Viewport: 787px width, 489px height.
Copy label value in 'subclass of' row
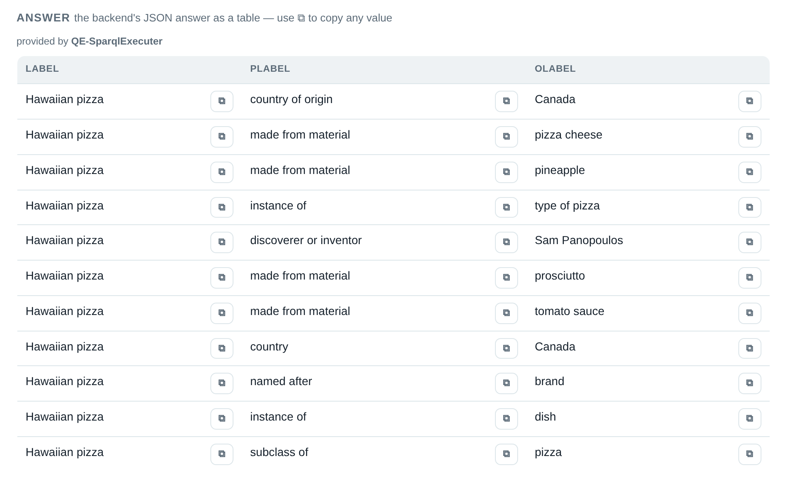click(x=222, y=454)
